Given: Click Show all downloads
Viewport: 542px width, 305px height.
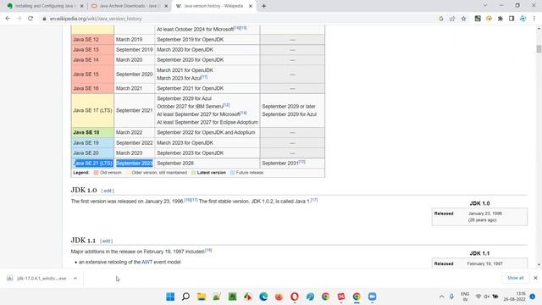Looking at the screenshot, I should [515, 278].
